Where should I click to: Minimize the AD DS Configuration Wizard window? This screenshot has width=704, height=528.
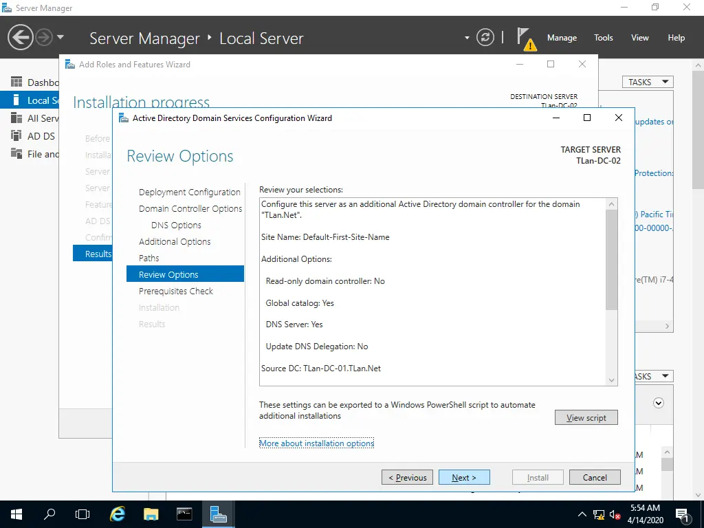tap(555, 118)
